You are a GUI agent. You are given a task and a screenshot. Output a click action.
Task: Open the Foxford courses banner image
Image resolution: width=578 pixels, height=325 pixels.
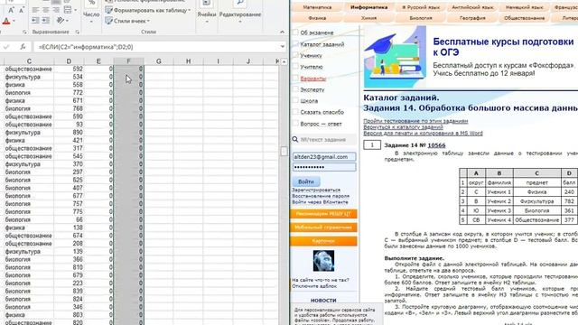[x=395, y=56]
